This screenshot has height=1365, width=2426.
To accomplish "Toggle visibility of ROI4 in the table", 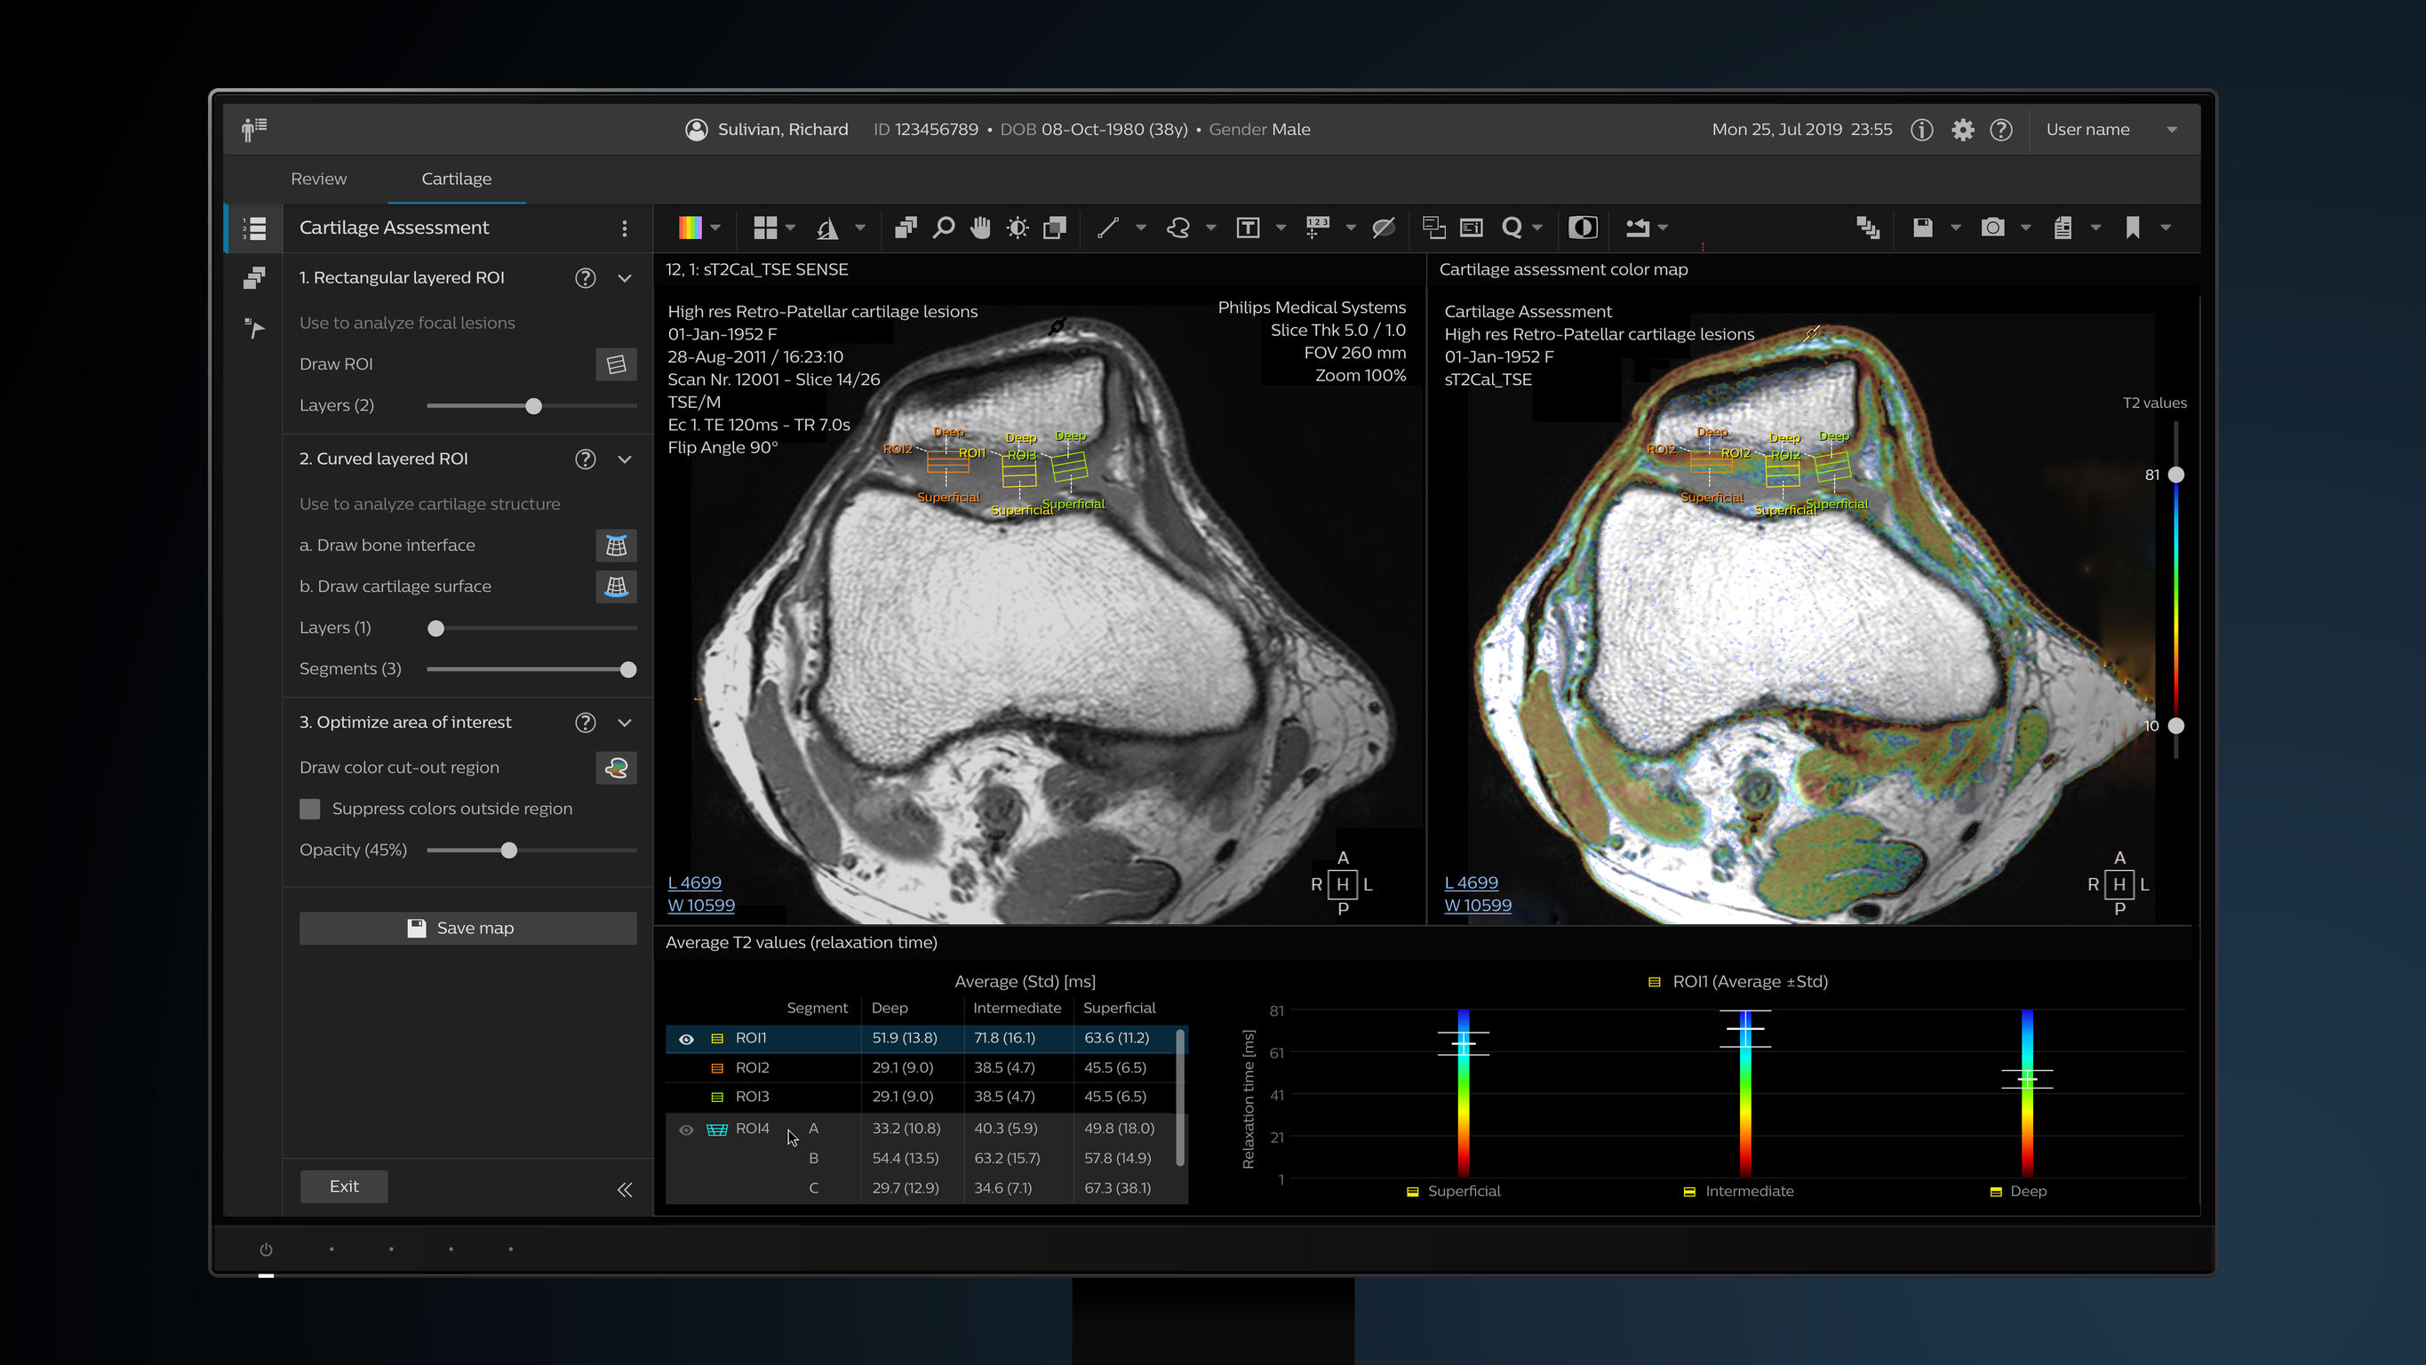I will pyautogui.click(x=686, y=1129).
